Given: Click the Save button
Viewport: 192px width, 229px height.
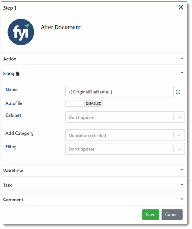Looking at the screenshot, I should [150, 215].
